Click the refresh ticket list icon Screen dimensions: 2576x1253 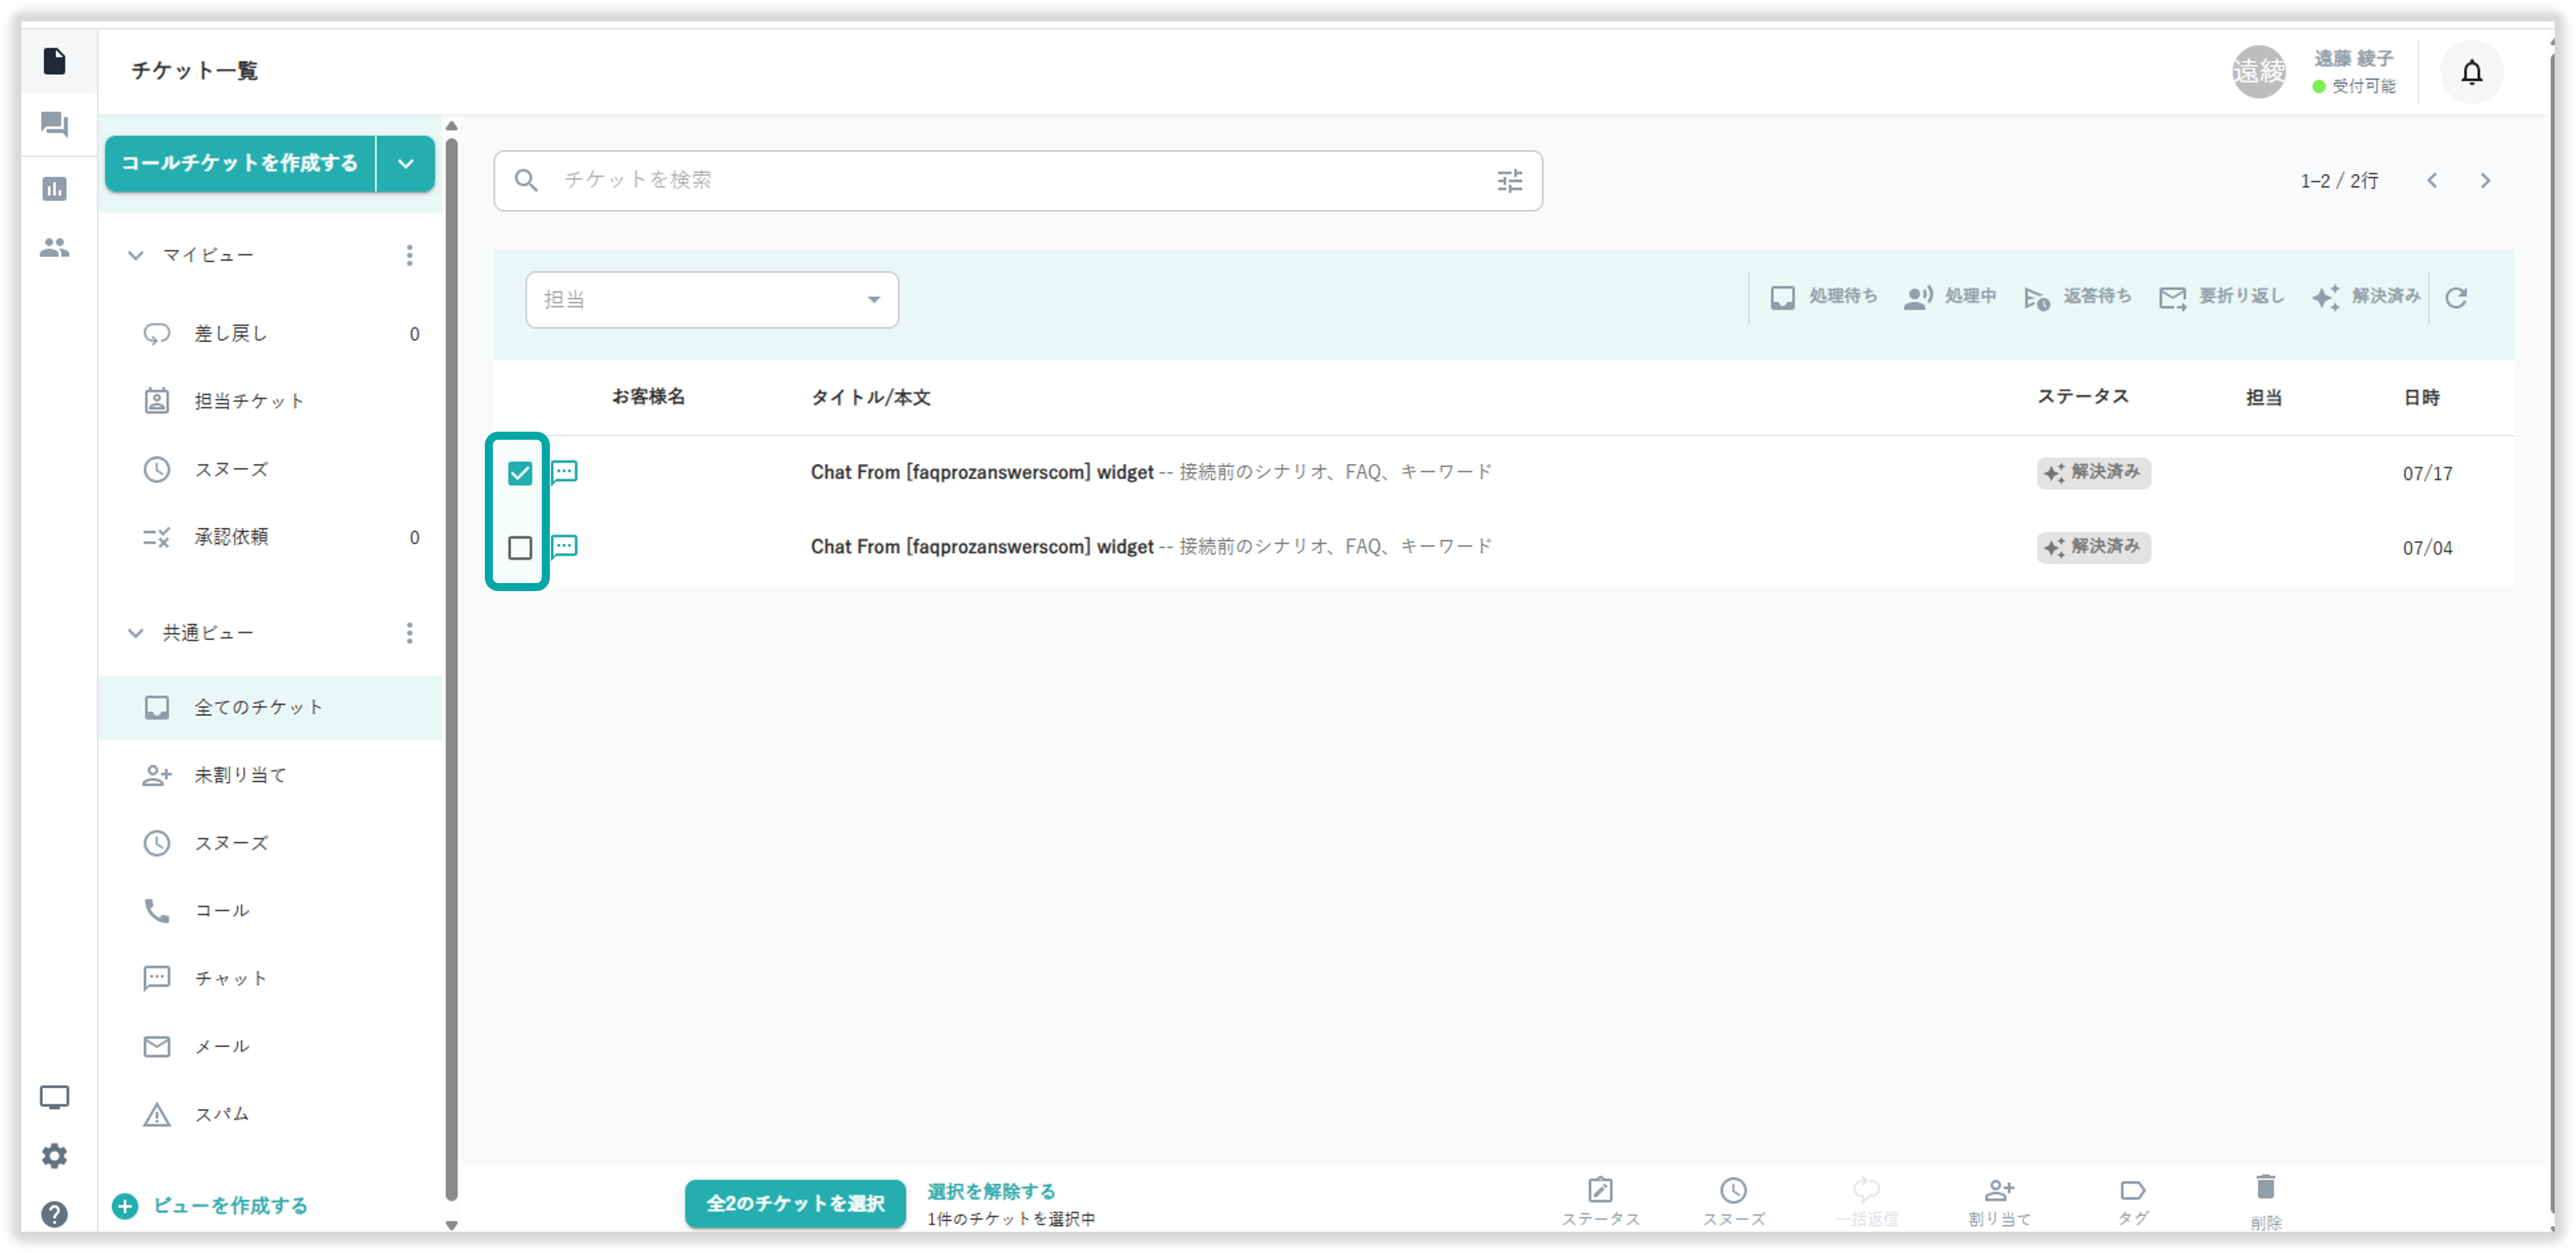tap(2456, 297)
